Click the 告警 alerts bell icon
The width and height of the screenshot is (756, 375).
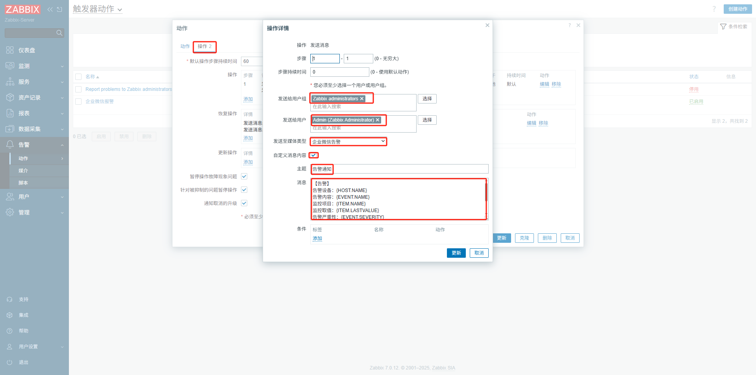coord(10,144)
